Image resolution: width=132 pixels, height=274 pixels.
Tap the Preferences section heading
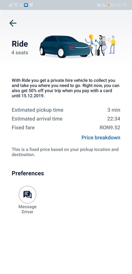pyautogui.click(x=28, y=173)
